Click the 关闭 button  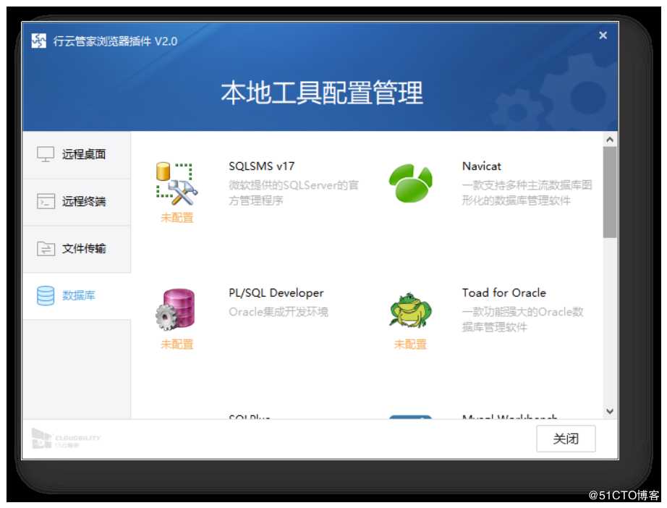pyautogui.click(x=566, y=439)
